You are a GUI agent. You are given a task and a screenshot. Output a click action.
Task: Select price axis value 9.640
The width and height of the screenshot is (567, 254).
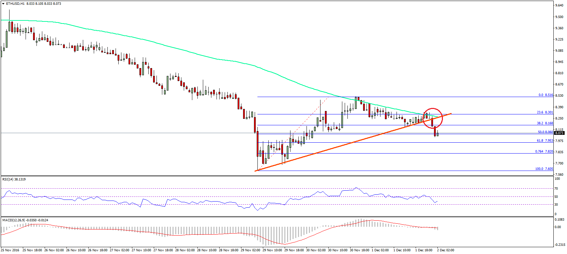point(559,5)
